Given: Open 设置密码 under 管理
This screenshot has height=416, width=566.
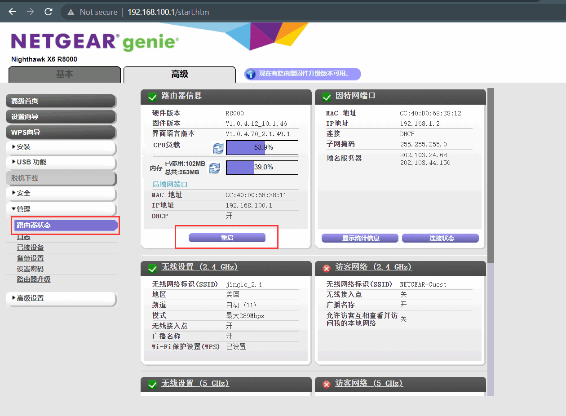Looking at the screenshot, I should [x=31, y=269].
